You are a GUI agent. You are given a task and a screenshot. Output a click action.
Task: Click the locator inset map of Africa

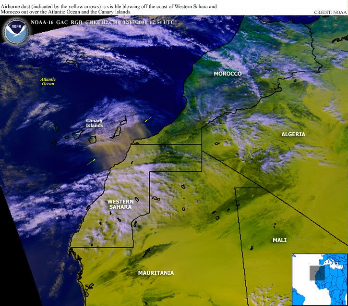click(320, 280)
